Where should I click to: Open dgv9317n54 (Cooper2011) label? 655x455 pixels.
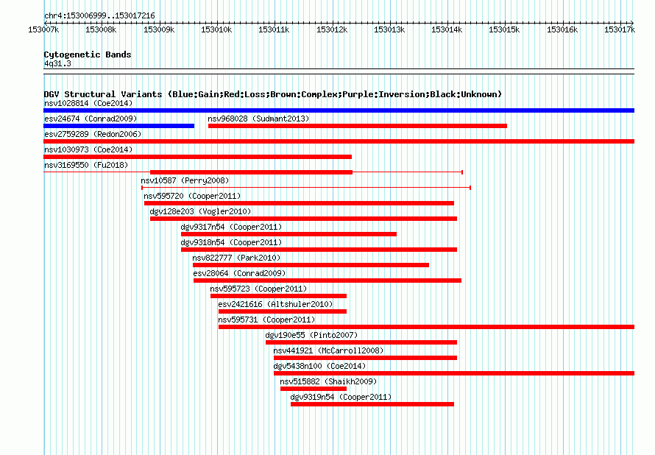[x=231, y=227]
